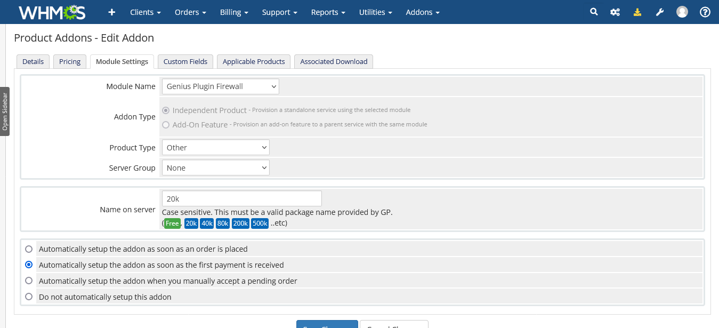Open the wrench configuration icon

pos(659,12)
